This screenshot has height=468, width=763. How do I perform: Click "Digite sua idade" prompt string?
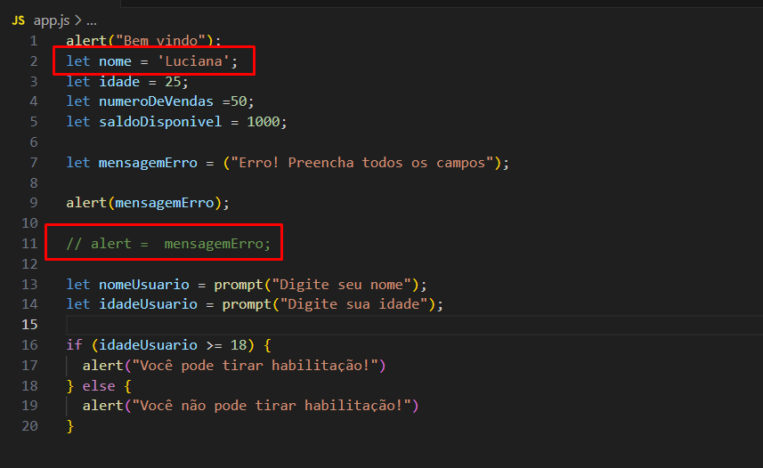353,304
